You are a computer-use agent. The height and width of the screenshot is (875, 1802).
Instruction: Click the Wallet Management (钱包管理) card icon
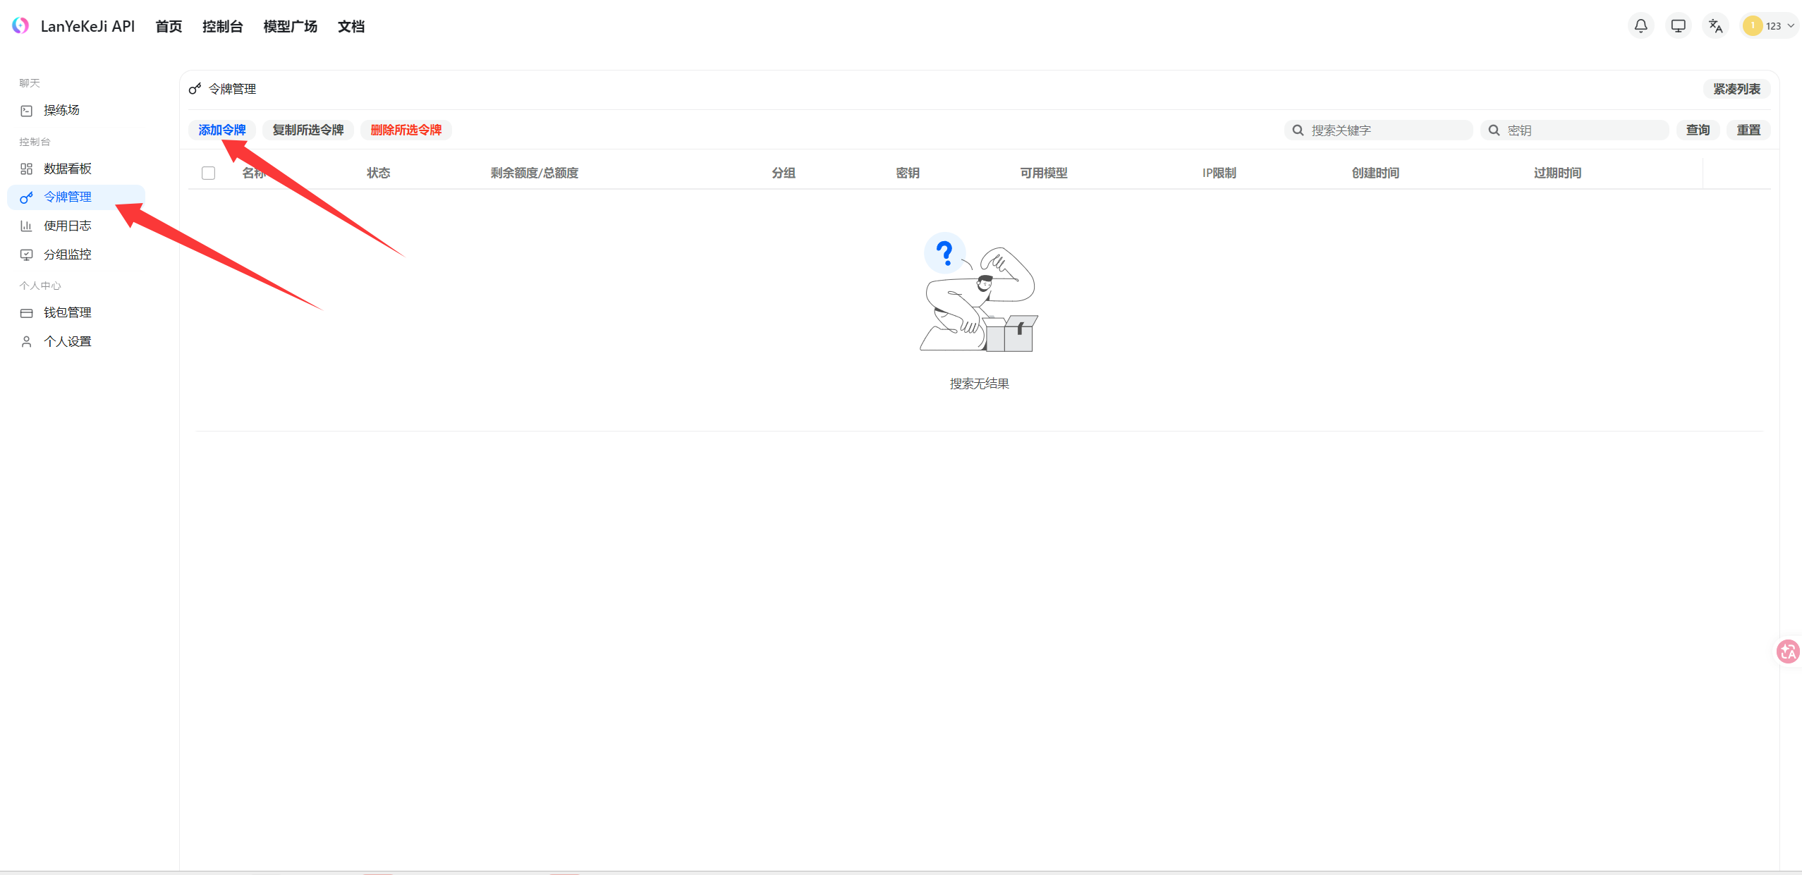click(27, 313)
